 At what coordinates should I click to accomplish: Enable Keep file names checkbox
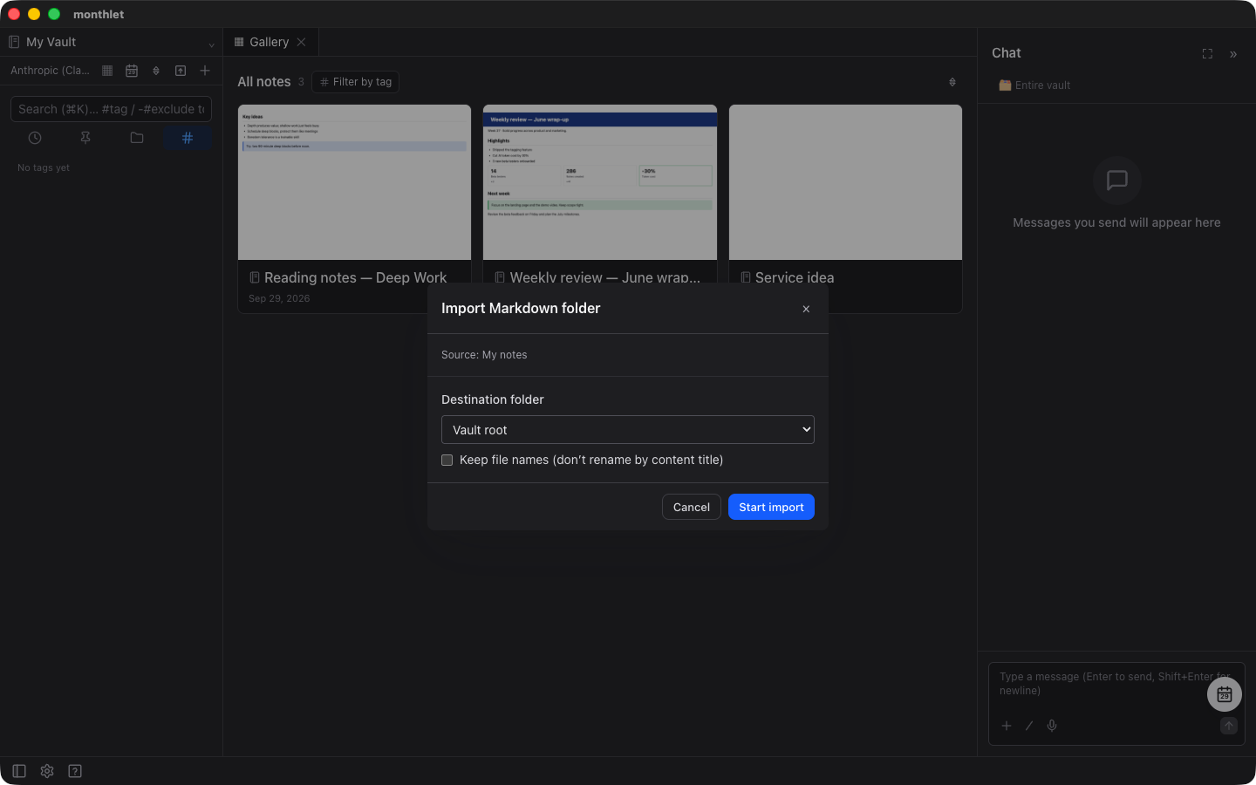(x=447, y=461)
